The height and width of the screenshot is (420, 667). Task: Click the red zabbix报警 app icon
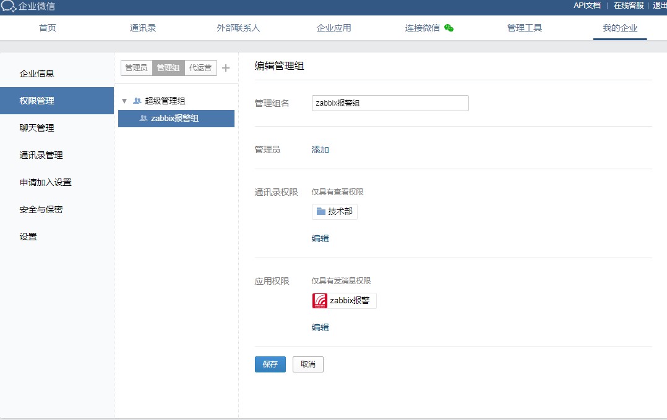pos(320,301)
